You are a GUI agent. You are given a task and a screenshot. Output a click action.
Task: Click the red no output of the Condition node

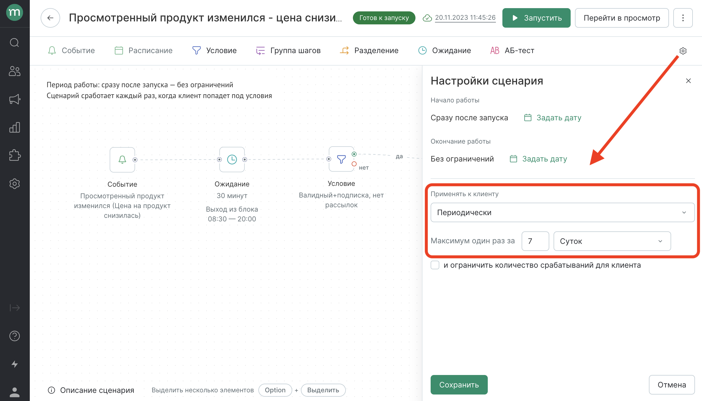pos(354,164)
